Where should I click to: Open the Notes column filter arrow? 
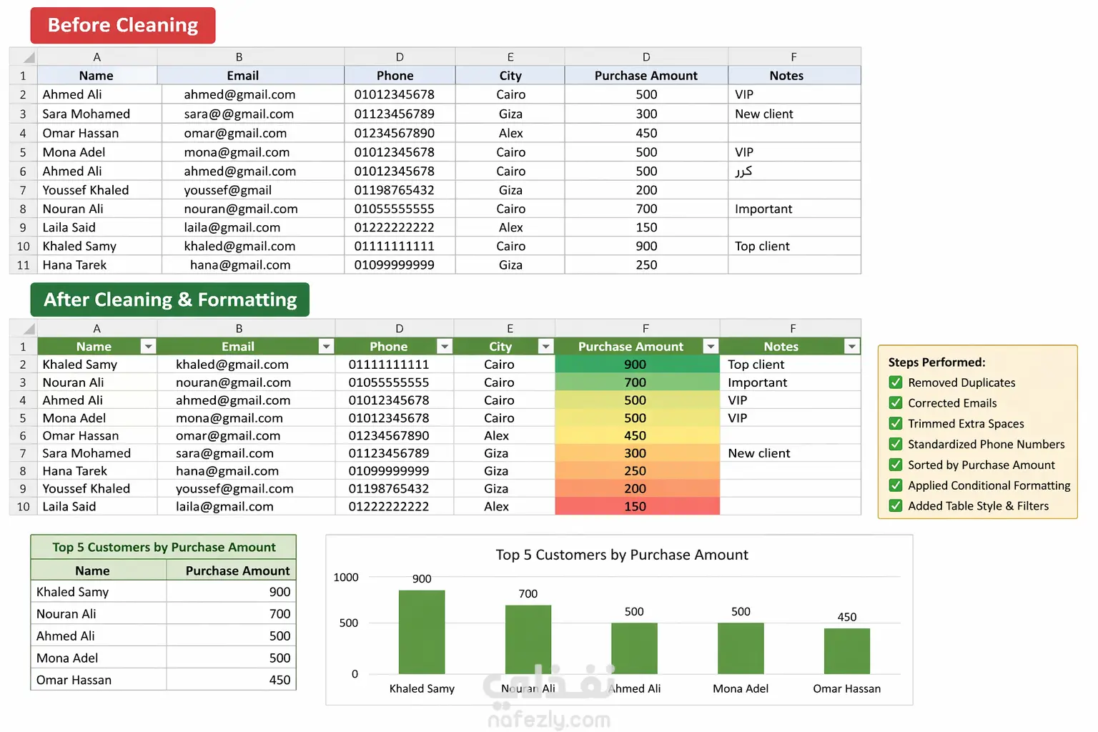point(851,347)
